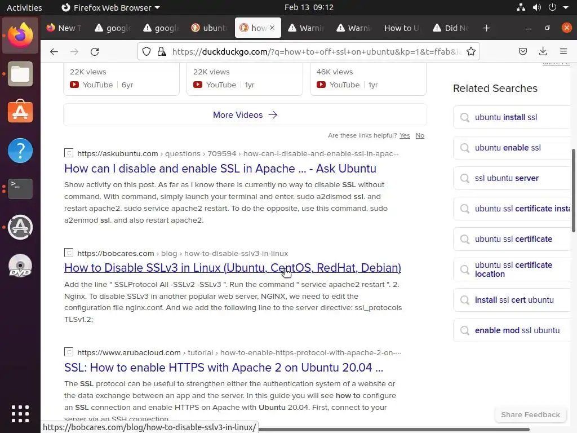Click the site padlock security icon

click(x=162, y=51)
